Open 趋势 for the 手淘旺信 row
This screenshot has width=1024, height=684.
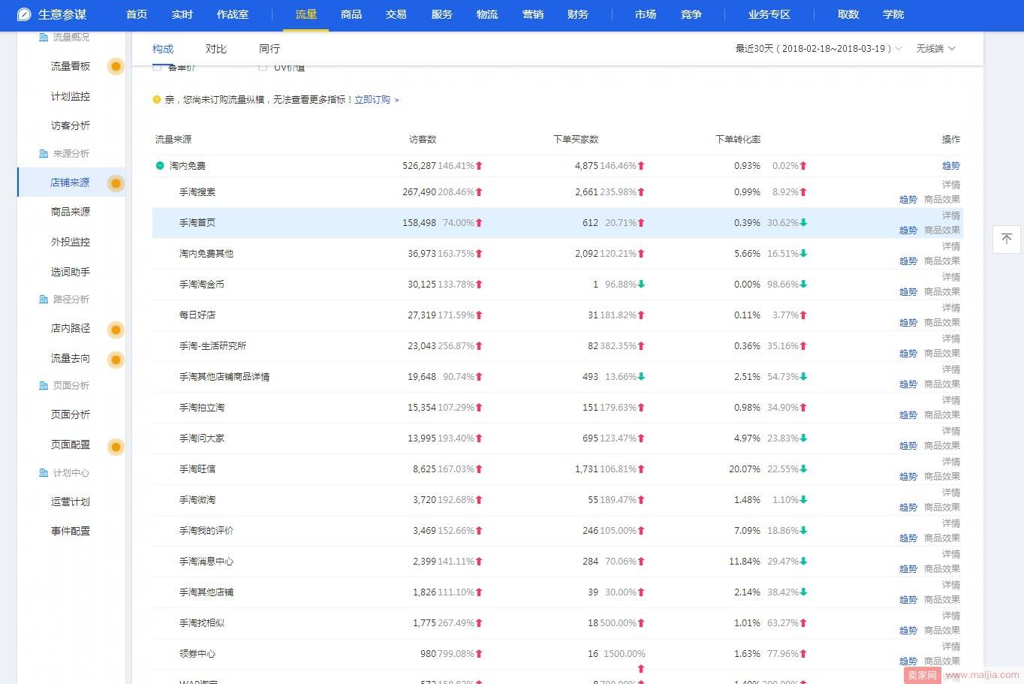tap(908, 477)
